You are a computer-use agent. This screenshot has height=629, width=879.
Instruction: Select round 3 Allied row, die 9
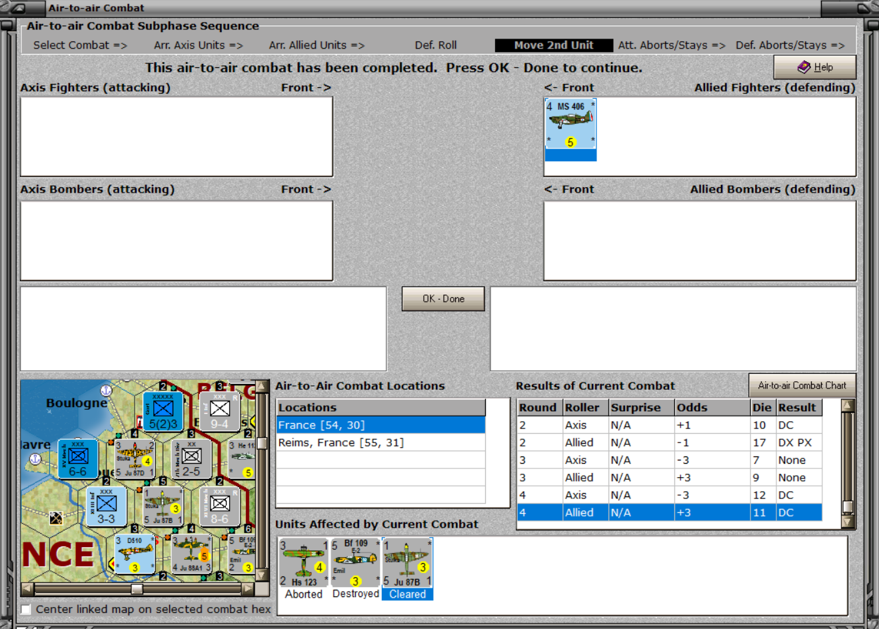coord(669,478)
